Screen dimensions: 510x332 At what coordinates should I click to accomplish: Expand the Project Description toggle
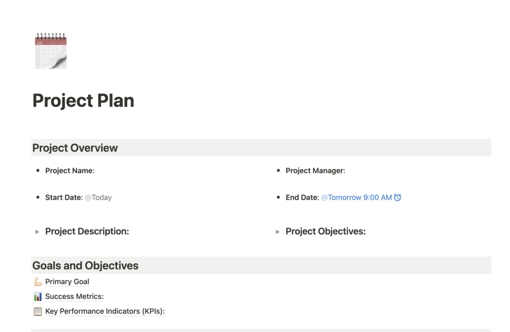click(x=37, y=232)
